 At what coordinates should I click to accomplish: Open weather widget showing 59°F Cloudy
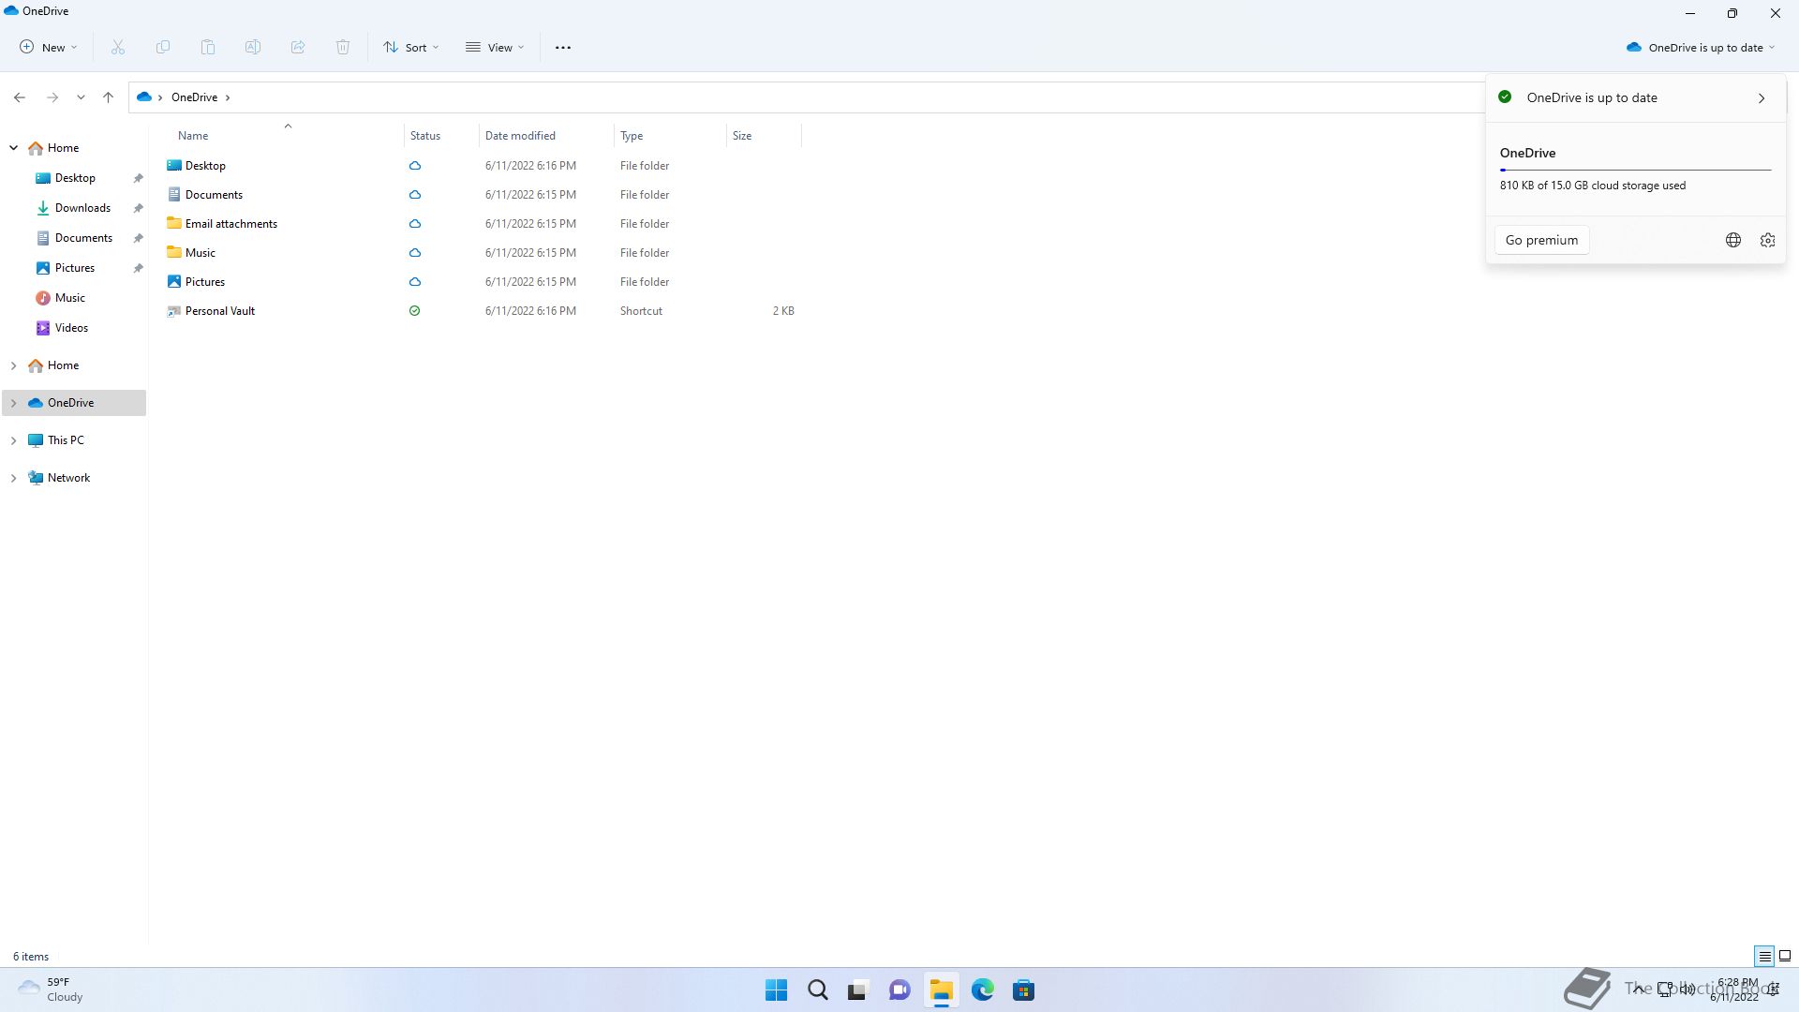click(52, 990)
